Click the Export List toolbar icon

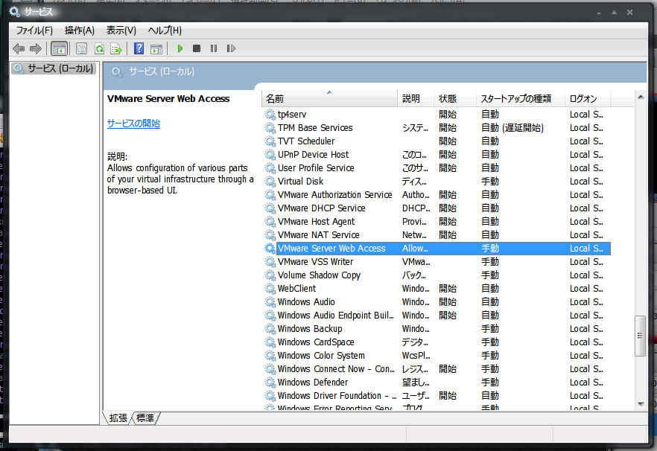click(116, 48)
